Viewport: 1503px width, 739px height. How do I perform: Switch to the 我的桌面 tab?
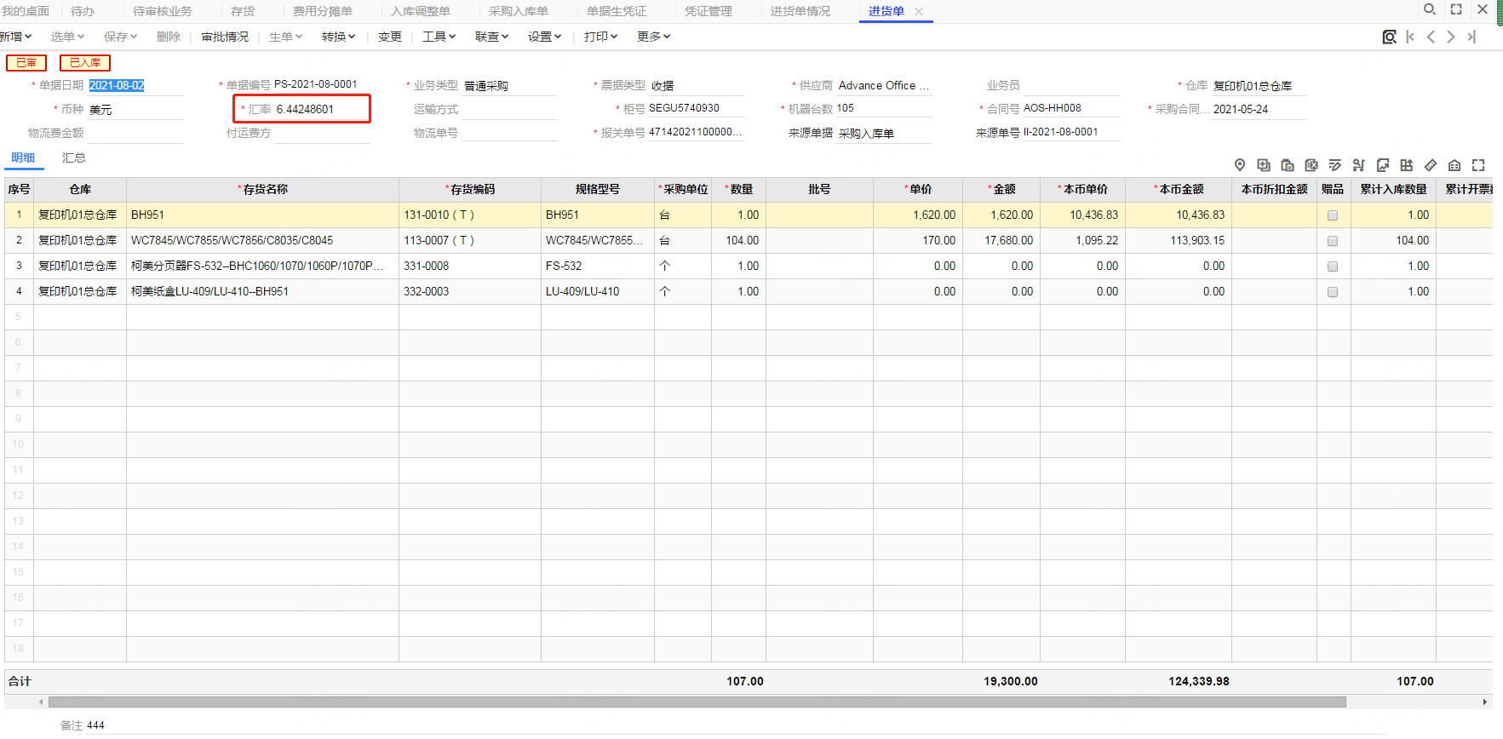coord(26,11)
